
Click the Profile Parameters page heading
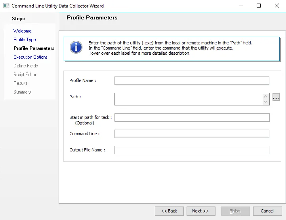92,17
